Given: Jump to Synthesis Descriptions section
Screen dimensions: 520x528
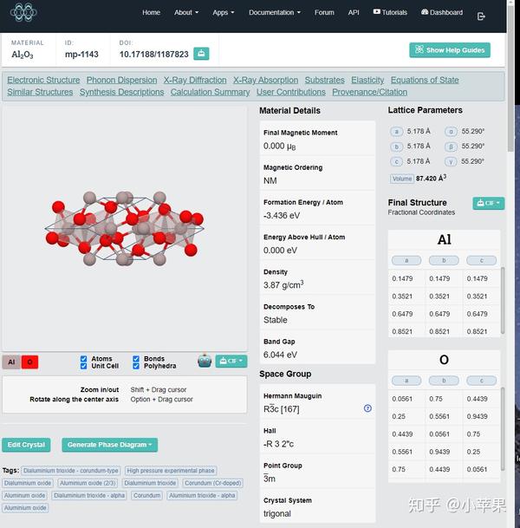Looking at the screenshot, I should pos(122,92).
